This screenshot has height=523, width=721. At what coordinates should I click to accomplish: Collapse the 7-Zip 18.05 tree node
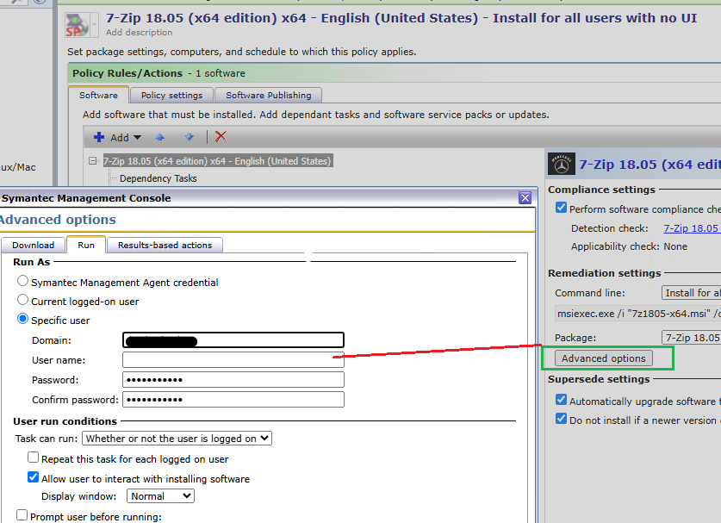pyautogui.click(x=93, y=161)
